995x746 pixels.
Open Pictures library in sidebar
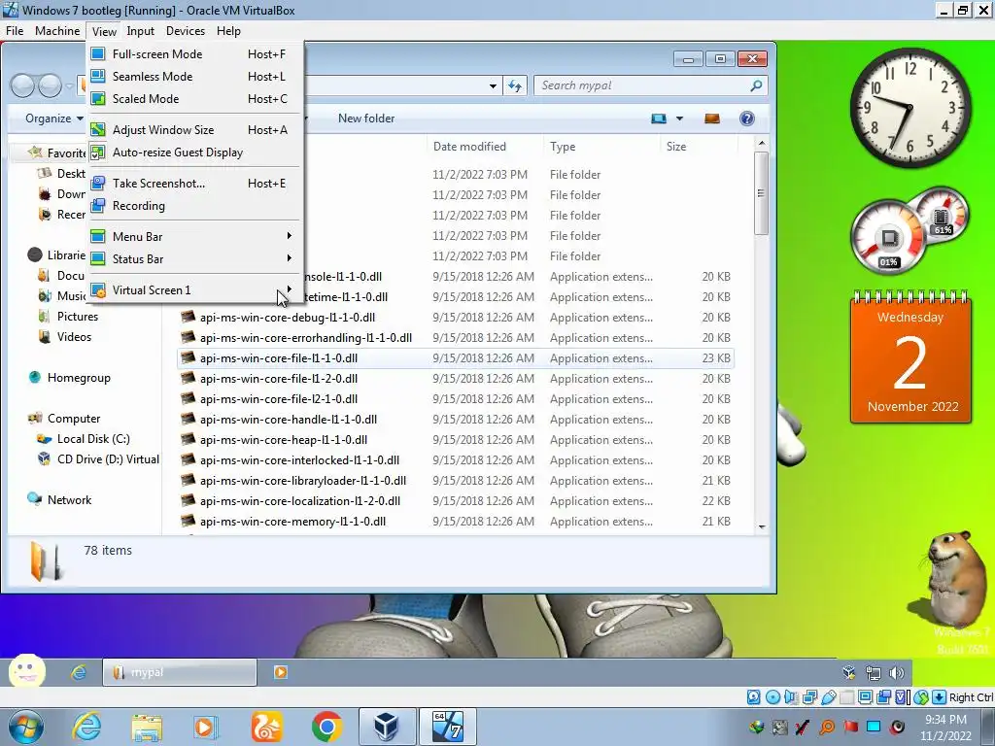[78, 317]
